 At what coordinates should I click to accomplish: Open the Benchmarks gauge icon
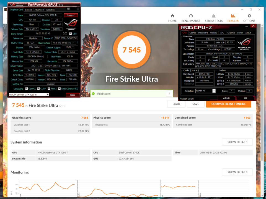191,16
